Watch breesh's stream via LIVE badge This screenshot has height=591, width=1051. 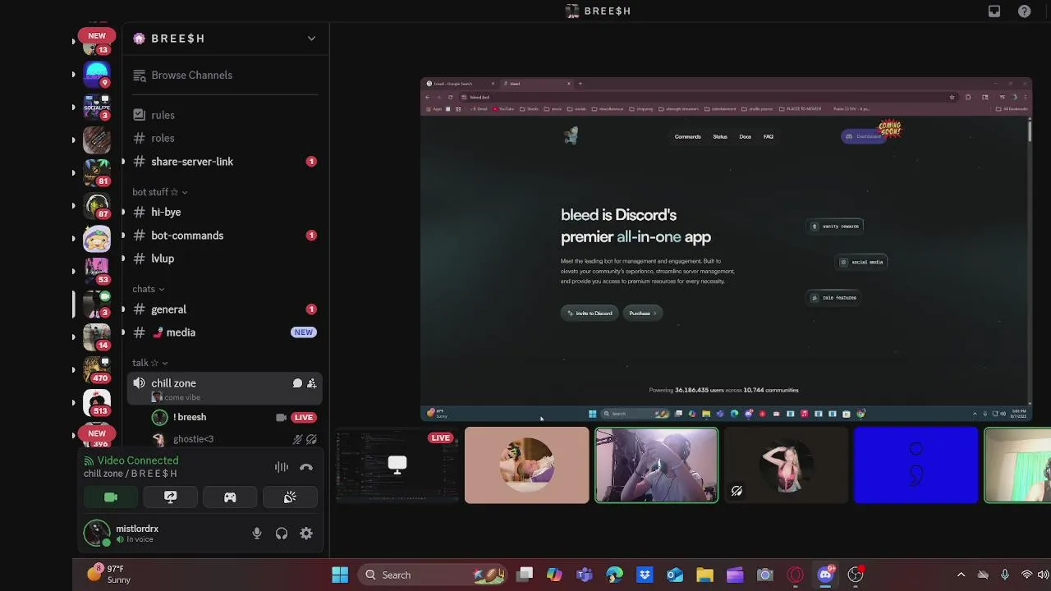point(303,417)
